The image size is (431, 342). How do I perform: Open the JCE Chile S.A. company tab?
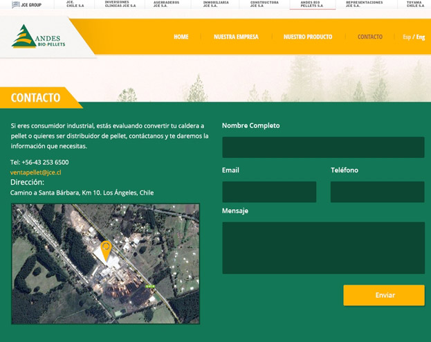pos(75,4)
